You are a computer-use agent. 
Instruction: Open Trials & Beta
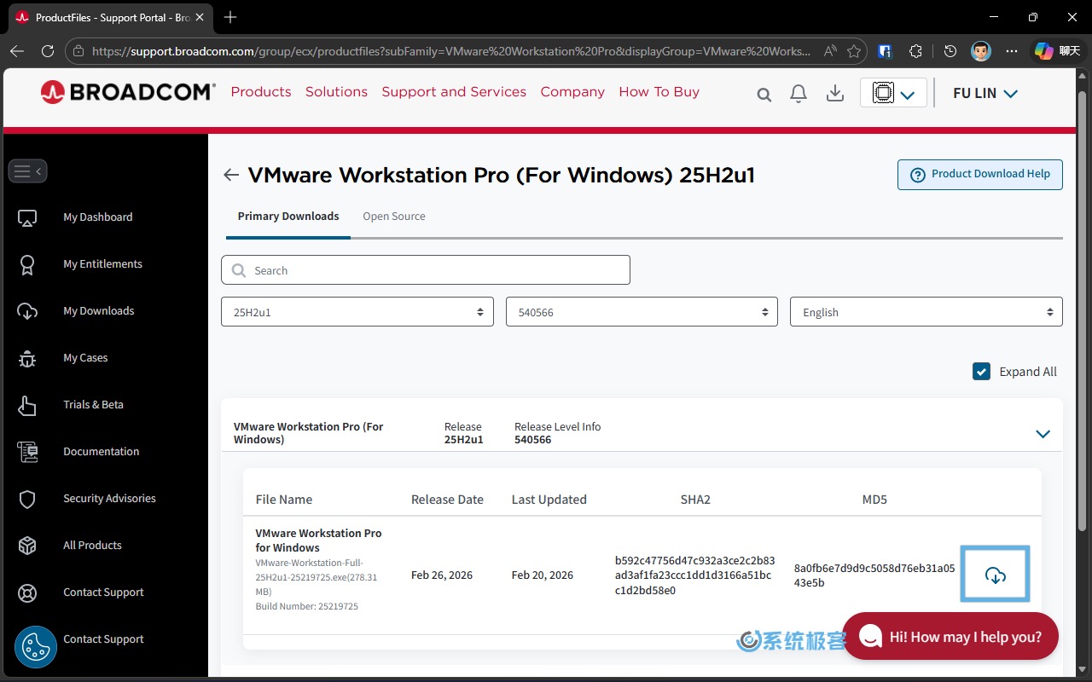pyautogui.click(x=94, y=404)
